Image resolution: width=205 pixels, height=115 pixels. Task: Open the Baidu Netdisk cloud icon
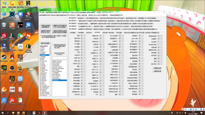coord(20,47)
